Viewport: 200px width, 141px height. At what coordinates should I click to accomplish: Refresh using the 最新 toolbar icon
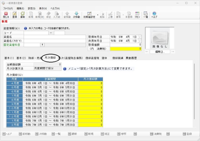pyautogui.click(x=23, y=15)
